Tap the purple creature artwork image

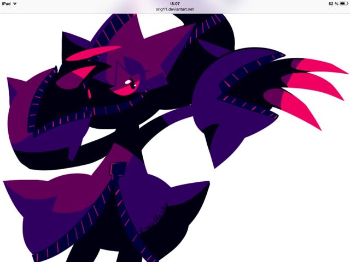click(175, 138)
